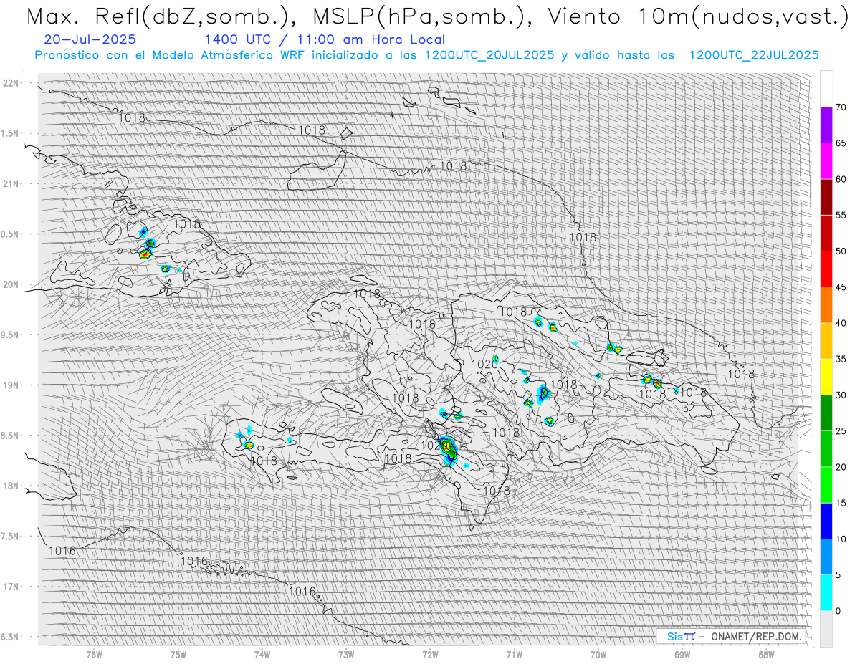860x664 pixels.
Task: Click the 'SisTT – ONAMET/REP.DOM.' credit box
Action: coord(732,636)
